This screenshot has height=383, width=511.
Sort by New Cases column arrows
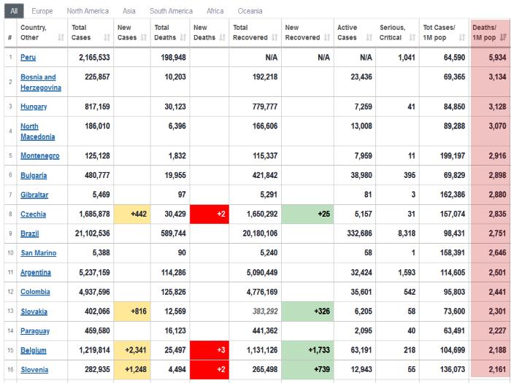coord(144,37)
